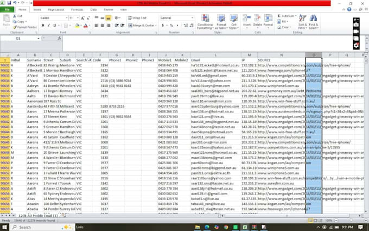The image size is (369, 231).
Task: Click the Delete cells button
Action: (257, 21)
